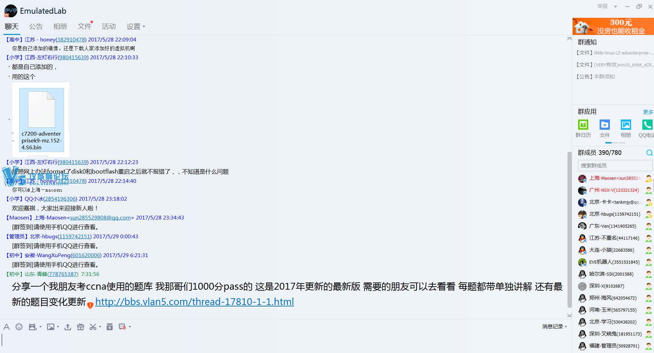The width and height of the screenshot is (654, 353).
Task: Click the red envelope icon
Action: point(110,327)
